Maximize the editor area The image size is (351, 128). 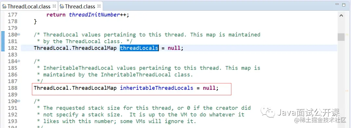[x=344, y=5]
